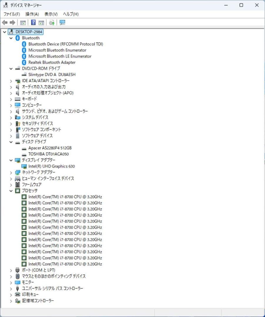Select the Realtek Bluetooth Adapter device
Viewport: 265px width, 317px height.
pyautogui.click(x=52, y=62)
